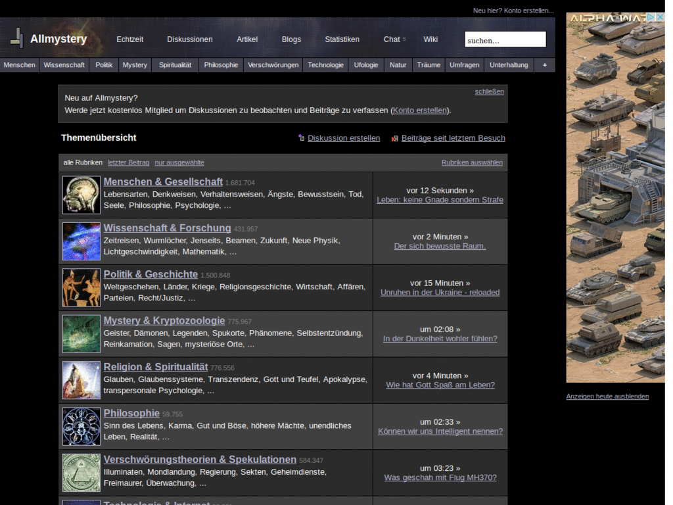Sort topics by letzter Beitrag
The image size is (673, 505).
(x=128, y=162)
